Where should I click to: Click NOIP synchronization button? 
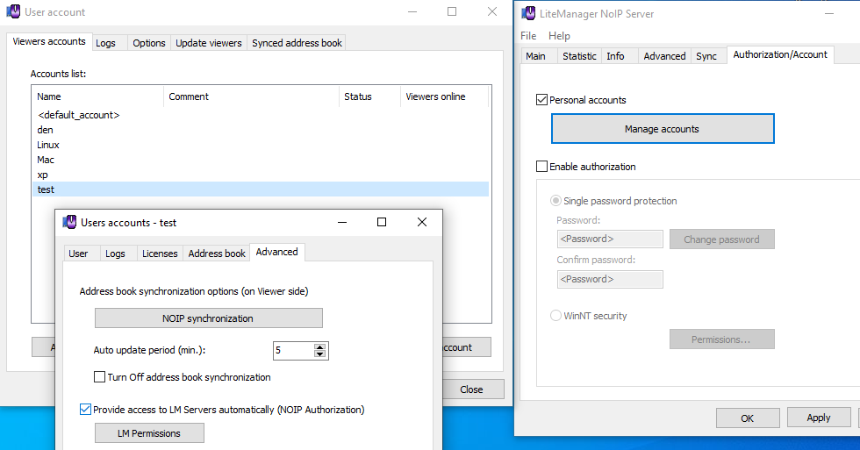click(x=209, y=318)
